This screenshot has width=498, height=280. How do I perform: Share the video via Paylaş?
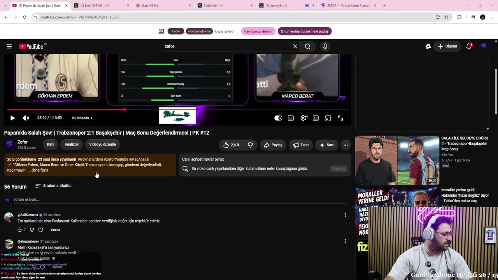273,145
